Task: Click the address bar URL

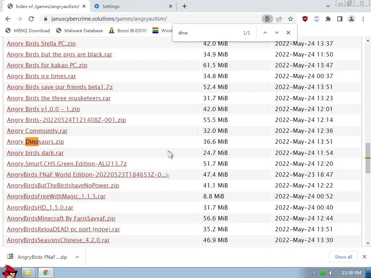Action: click(109, 19)
